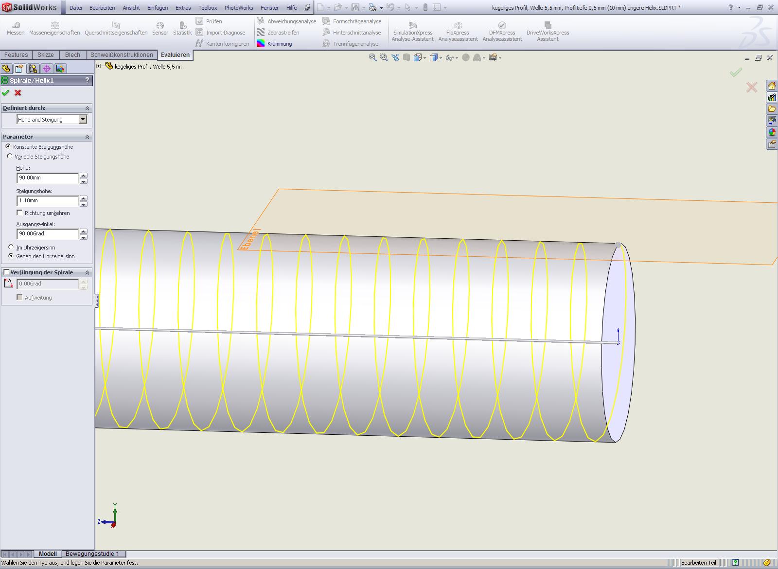
Task: Enable Verjüngung der Spirale checkbox
Action: pos(6,272)
